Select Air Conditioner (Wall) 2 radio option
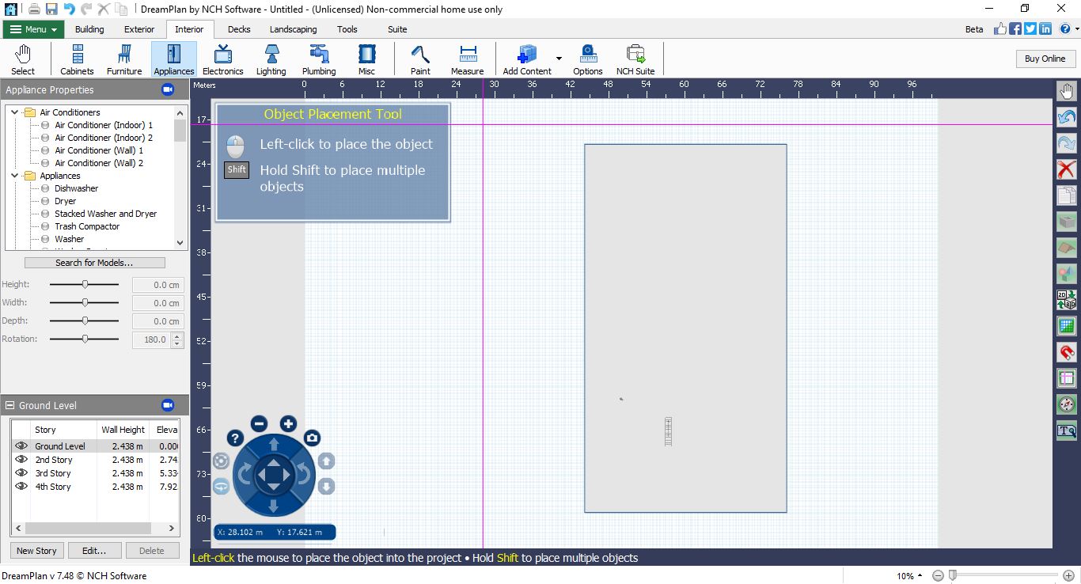The width and height of the screenshot is (1081, 584). (x=45, y=163)
